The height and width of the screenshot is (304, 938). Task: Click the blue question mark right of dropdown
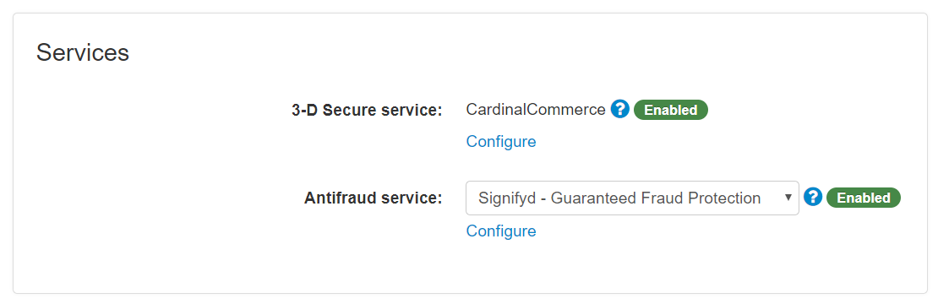coord(813,197)
